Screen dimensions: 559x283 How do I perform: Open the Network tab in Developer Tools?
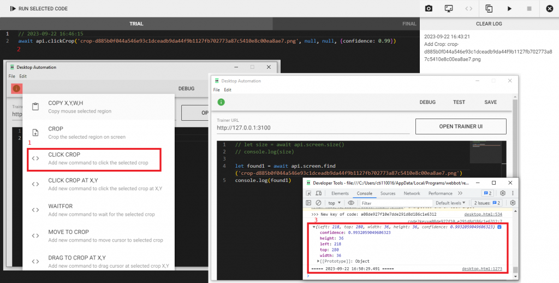412,193
